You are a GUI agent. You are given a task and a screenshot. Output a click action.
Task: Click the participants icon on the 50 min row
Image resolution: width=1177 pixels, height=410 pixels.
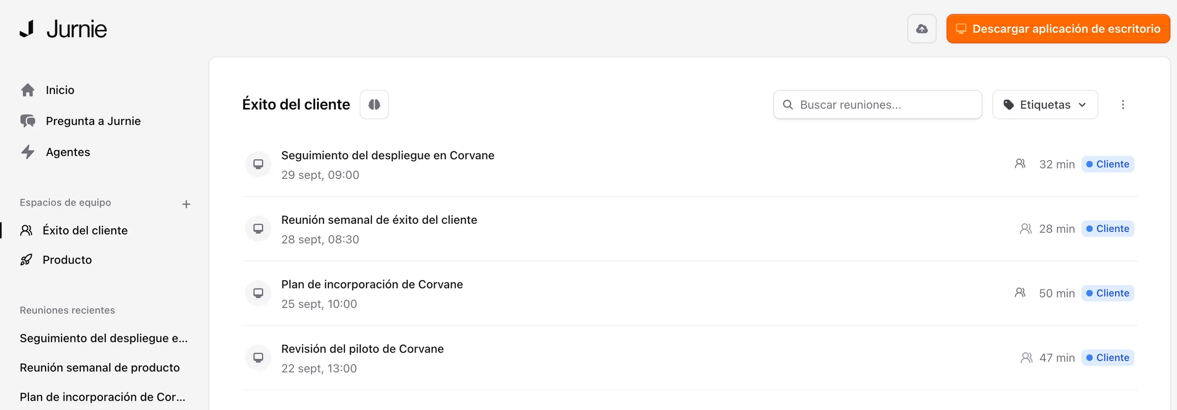[x=1020, y=293]
